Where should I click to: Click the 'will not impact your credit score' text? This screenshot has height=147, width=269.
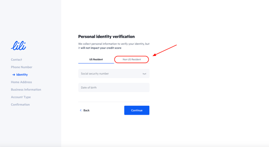tap(101, 48)
